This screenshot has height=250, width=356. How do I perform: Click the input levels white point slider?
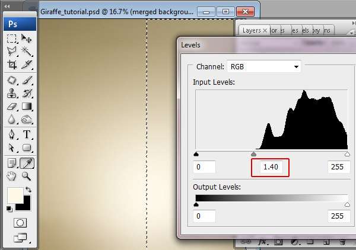click(347, 155)
